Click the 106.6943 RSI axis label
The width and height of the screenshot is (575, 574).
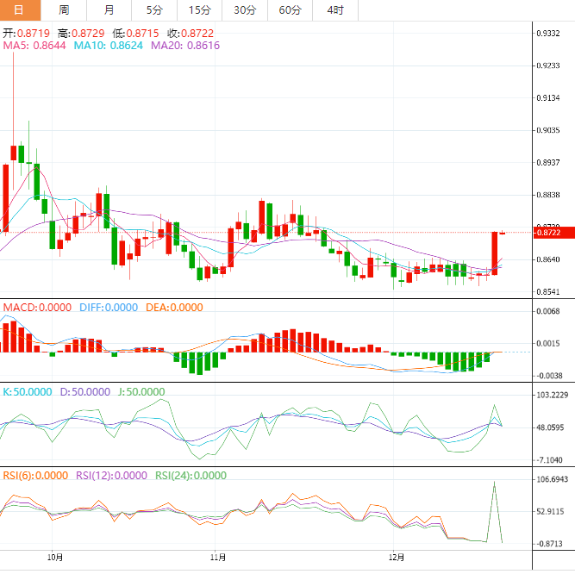coord(553,479)
